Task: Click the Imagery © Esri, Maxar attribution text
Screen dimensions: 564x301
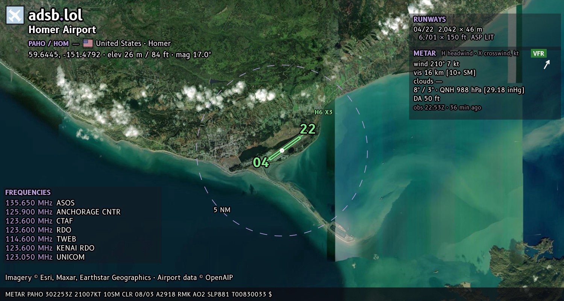Action: coord(119,278)
